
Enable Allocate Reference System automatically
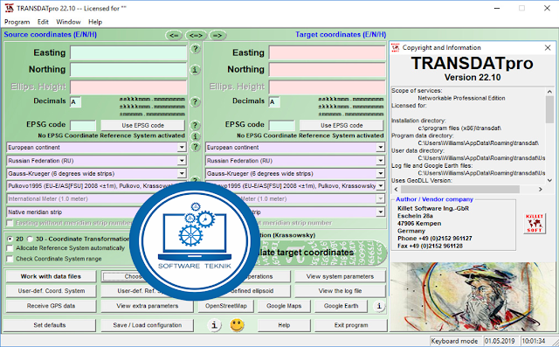click(x=10, y=248)
